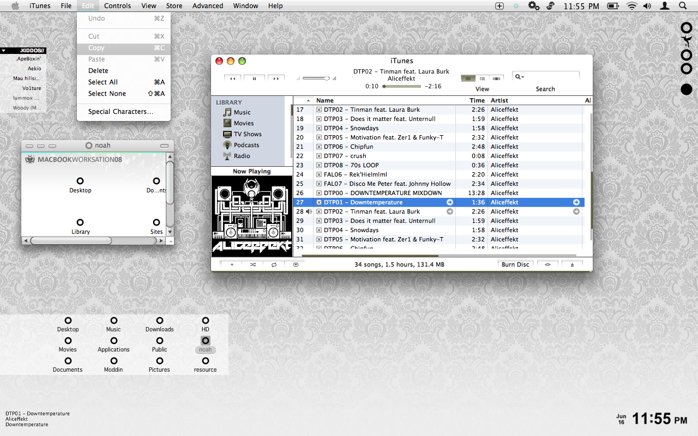Select row DTP00 – DOWNTEMPERATURE MIXDOWN
Screen dimensions: 698x436
pos(438,193)
